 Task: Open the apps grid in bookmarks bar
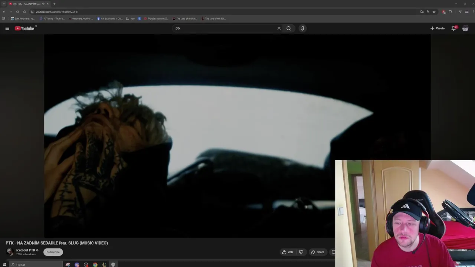[4, 19]
